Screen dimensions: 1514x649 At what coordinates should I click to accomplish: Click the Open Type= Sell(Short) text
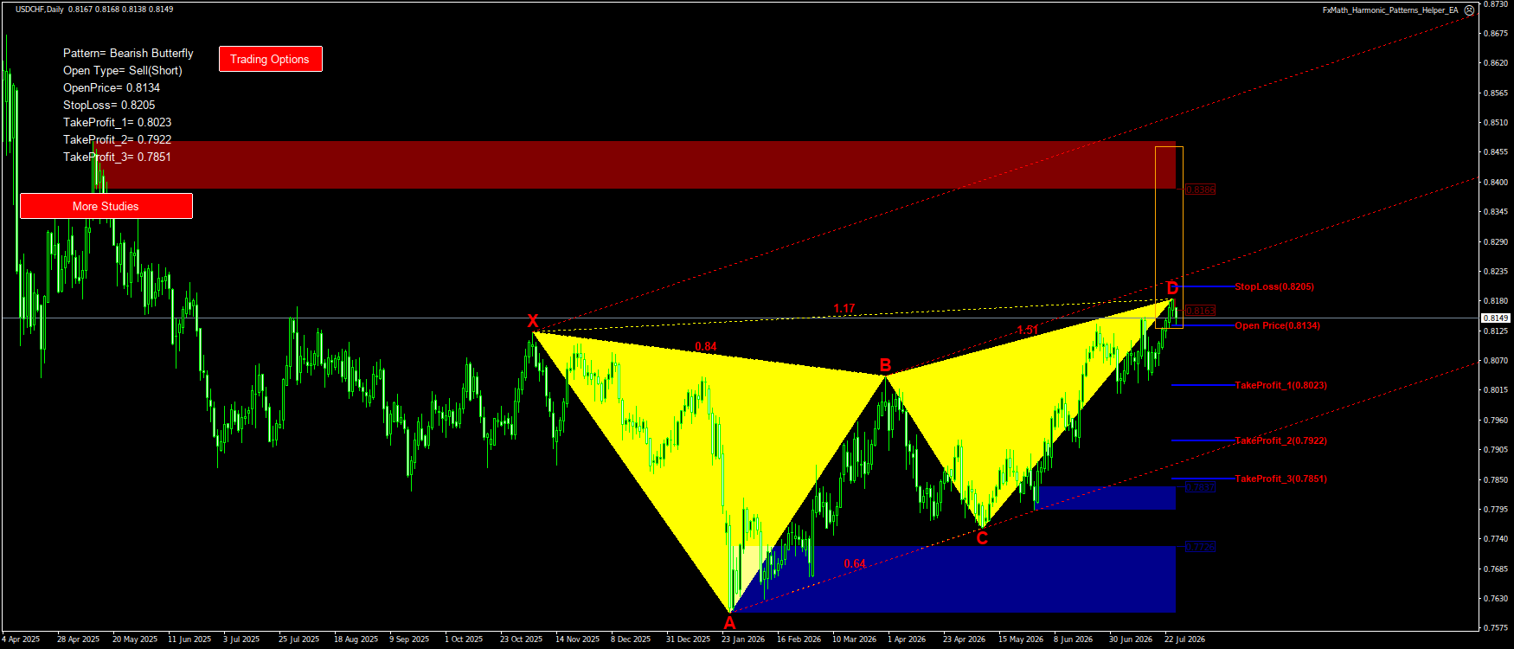pos(123,70)
